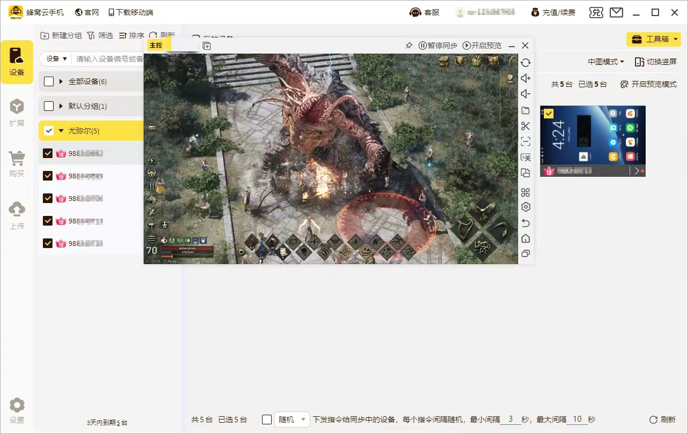
Task: Open the device settings gear in the side toolbar
Action: click(x=526, y=207)
